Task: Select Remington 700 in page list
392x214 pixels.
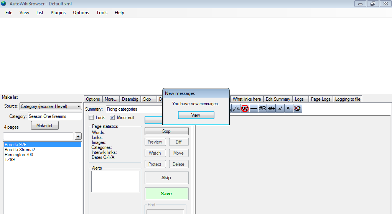Action: [x=43, y=155]
